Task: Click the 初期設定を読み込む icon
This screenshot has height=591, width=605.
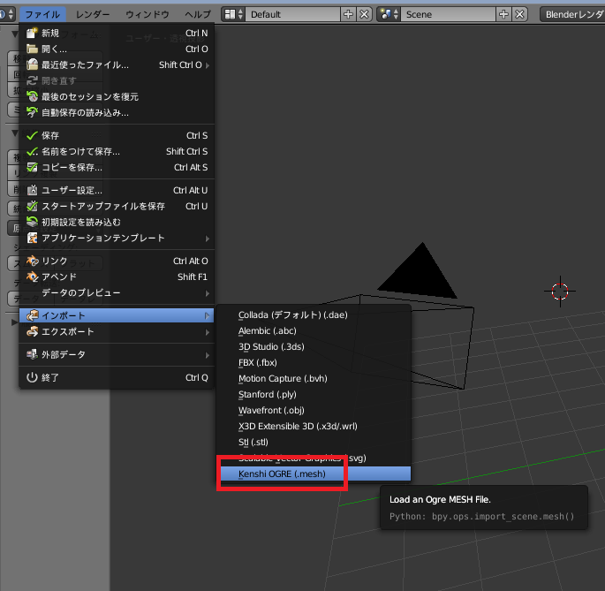Action: (x=32, y=222)
